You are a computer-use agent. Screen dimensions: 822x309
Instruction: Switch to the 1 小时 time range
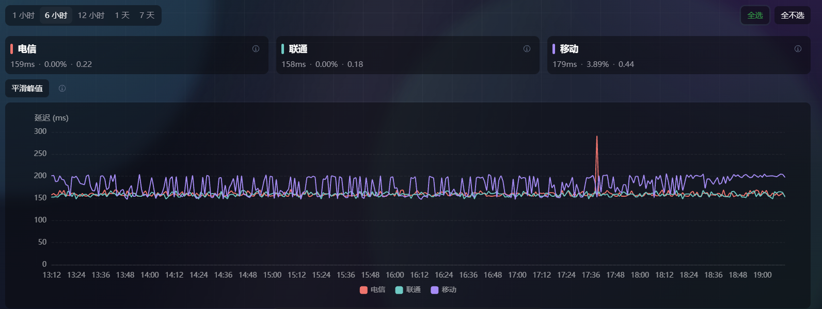pos(23,15)
